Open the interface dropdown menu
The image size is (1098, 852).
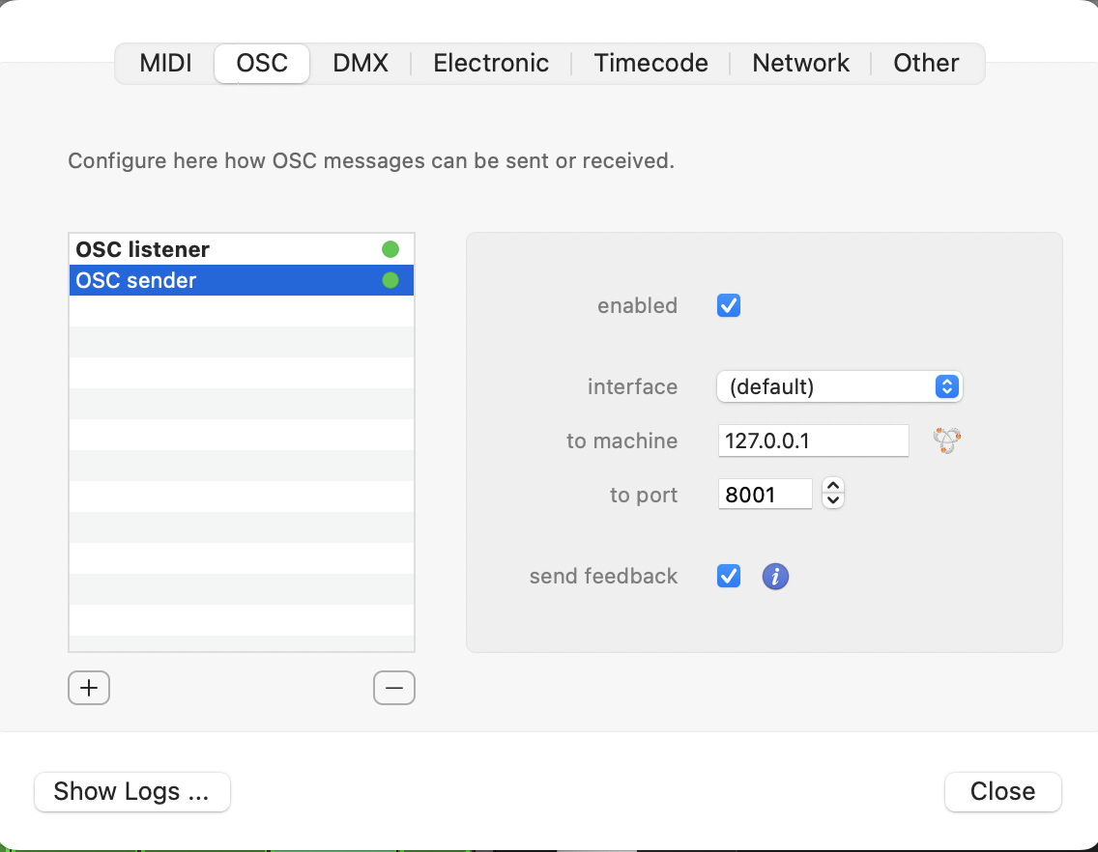point(839,387)
